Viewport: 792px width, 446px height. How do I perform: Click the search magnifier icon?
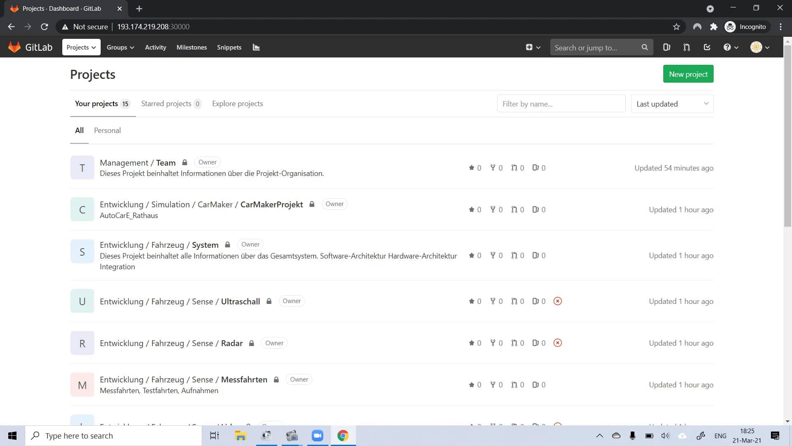645,47
